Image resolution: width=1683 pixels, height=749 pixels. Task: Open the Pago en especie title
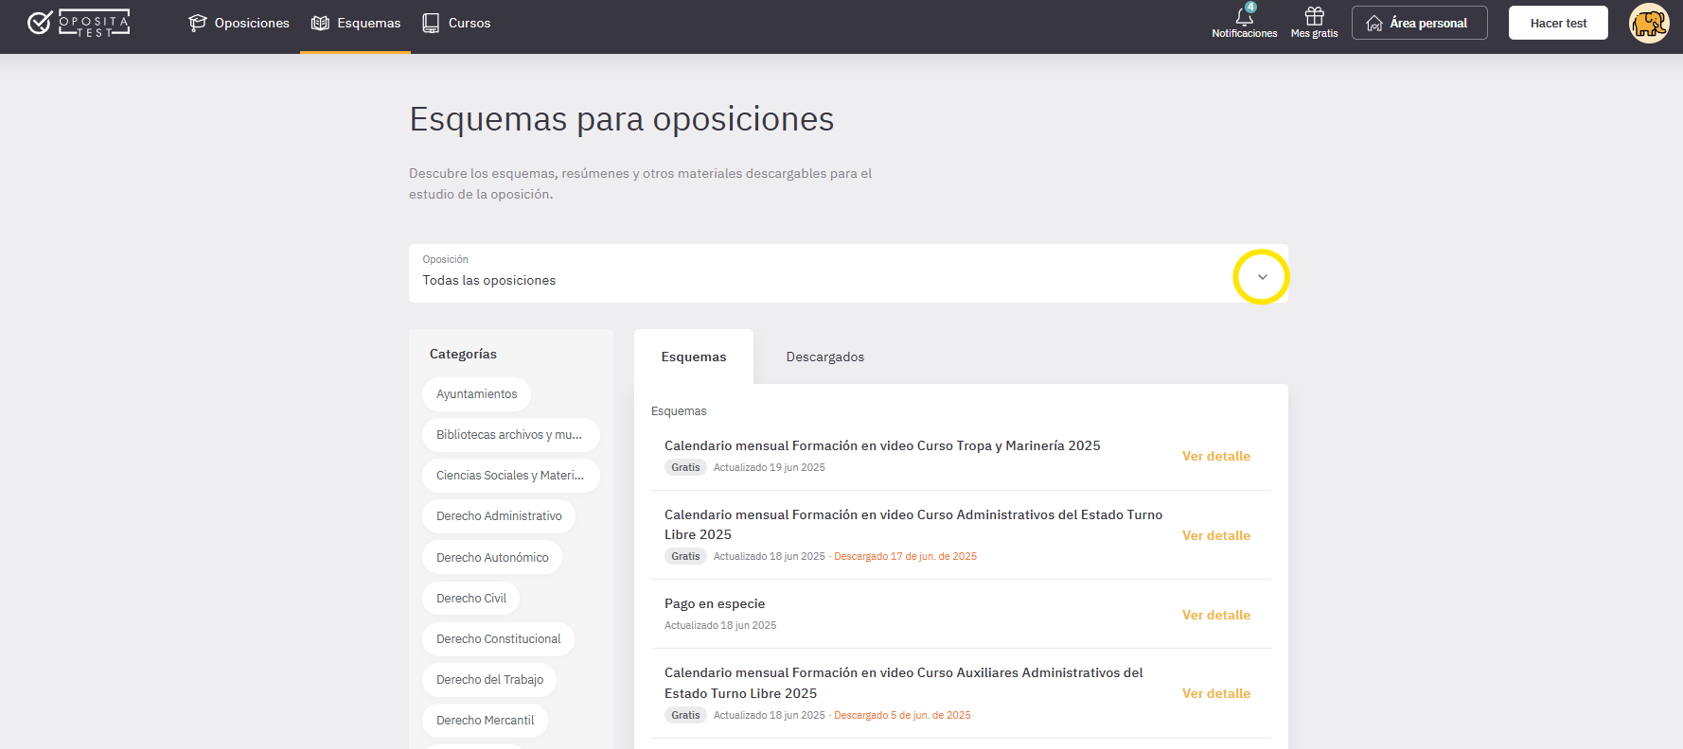tap(715, 603)
